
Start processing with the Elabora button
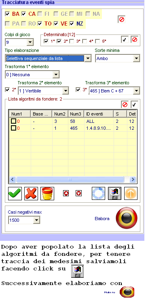127,219
